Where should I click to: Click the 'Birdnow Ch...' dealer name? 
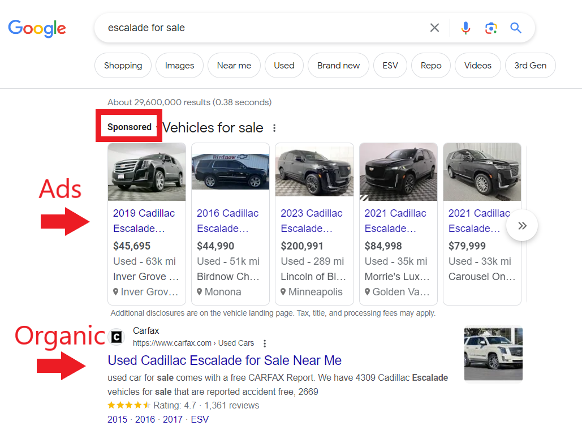[228, 277]
